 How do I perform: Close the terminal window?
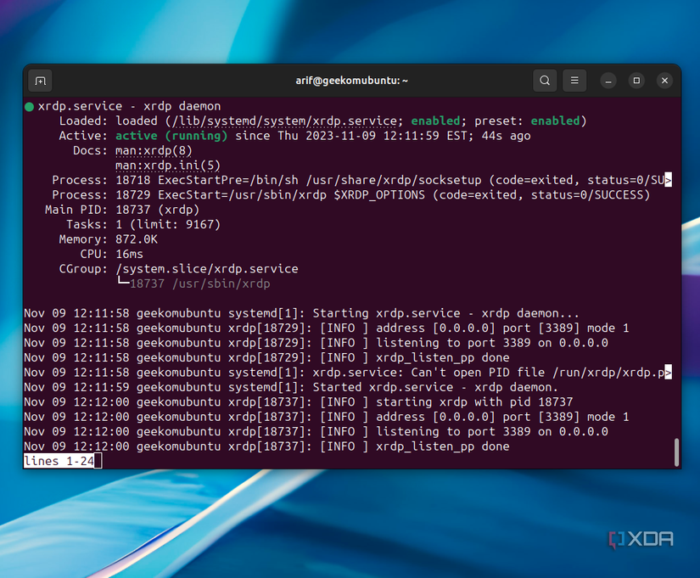pyautogui.click(x=664, y=80)
